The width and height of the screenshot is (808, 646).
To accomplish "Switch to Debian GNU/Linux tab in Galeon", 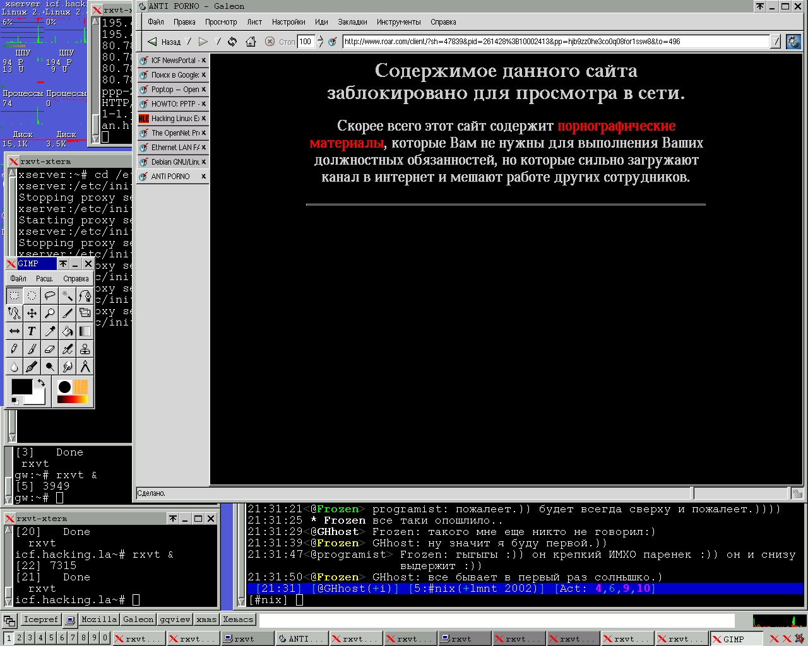I will point(173,162).
